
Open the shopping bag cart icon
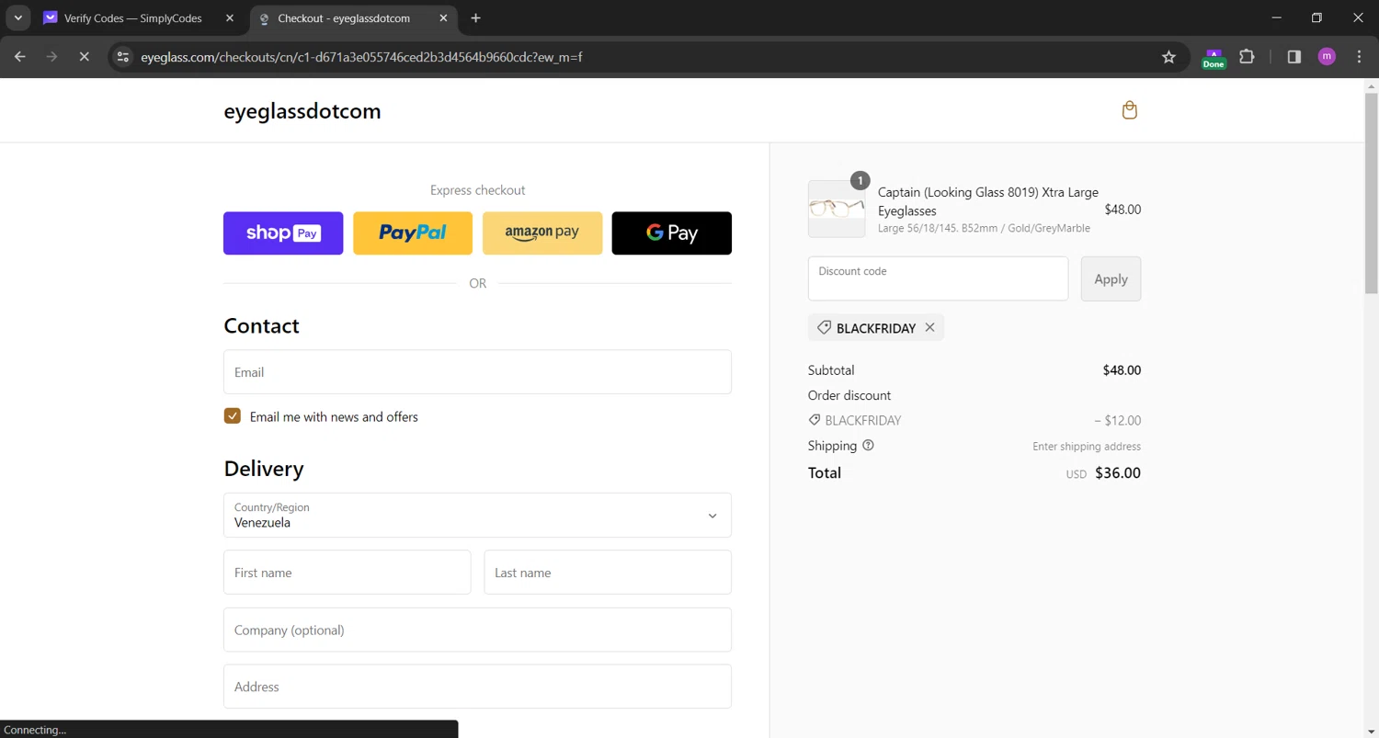point(1130,110)
